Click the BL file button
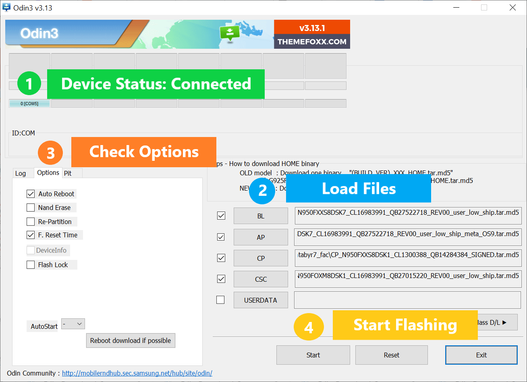The height and width of the screenshot is (382, 527). click(x=261, y=216)
